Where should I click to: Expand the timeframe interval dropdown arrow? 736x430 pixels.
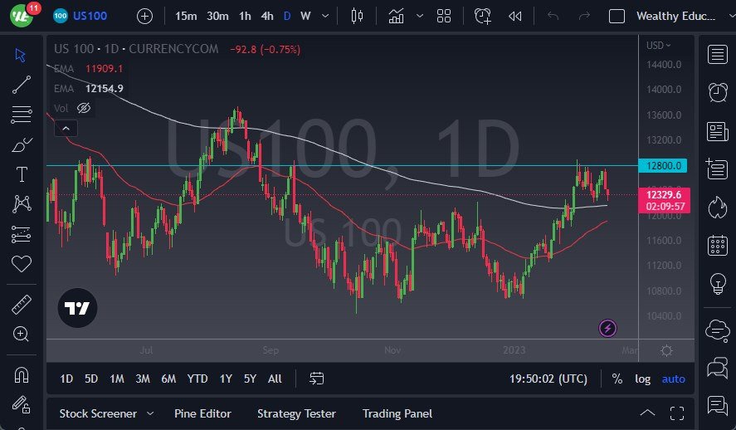(324, 16)
